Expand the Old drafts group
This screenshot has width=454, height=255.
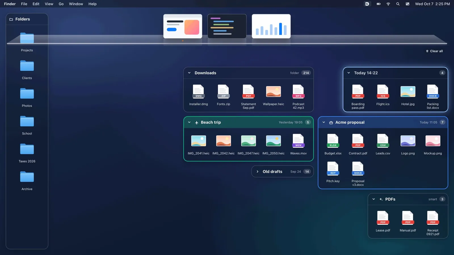point(257,172)
